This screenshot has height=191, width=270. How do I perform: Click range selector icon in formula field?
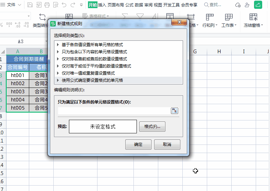click(x=175, y=111)
